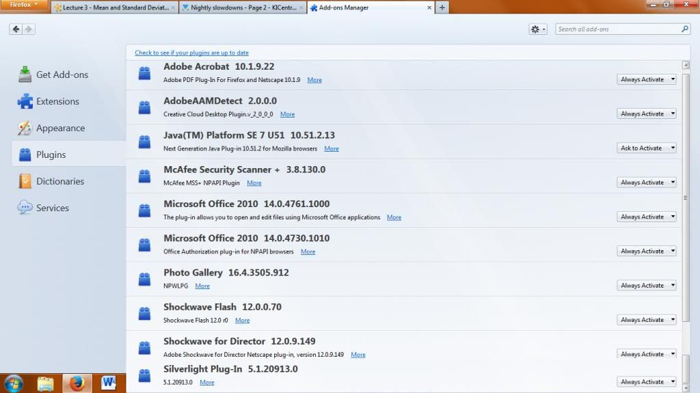The height and width of the screenshot is (393, 700).
Task: Click the Office Authorization plugin icon
Action: point(144,245)
